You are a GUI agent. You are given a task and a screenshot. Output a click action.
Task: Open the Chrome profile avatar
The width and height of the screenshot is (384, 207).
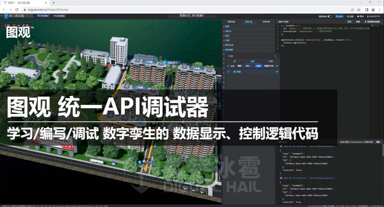(373, 10)
